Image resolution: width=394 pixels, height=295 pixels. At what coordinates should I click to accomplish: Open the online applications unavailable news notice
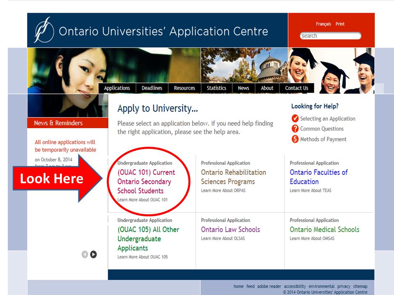click(65, 146)
